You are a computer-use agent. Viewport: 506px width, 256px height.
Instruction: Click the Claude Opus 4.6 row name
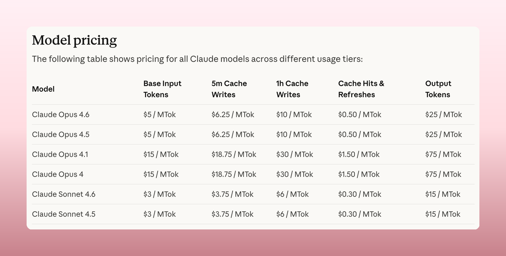[61, 114]
